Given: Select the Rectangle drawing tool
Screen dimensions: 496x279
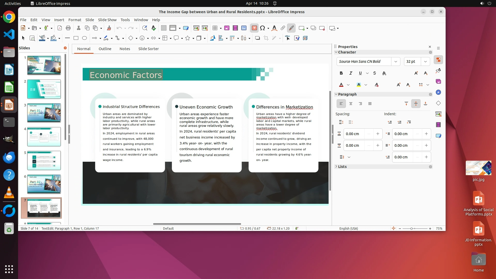Looking at the screenshot, I should (x=76, y=38).
